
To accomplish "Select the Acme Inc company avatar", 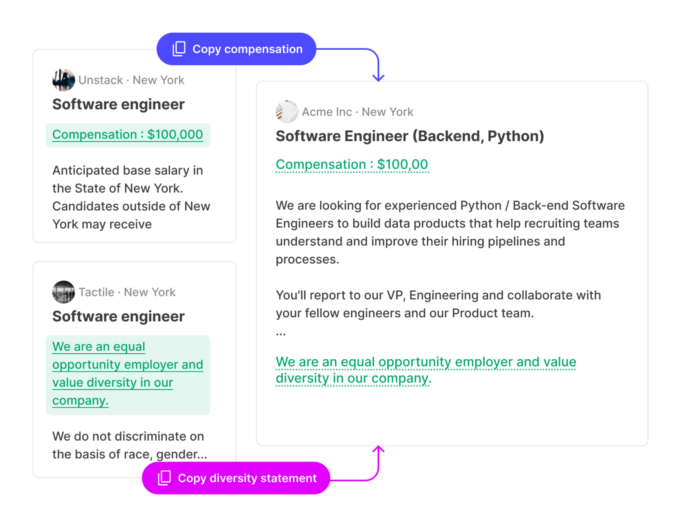I will [286, 112].
